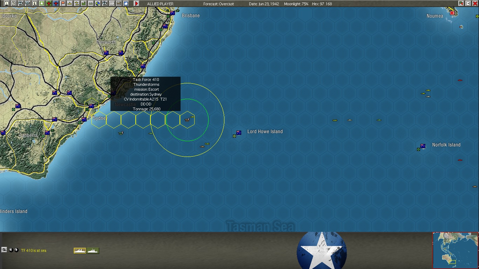The image size is (479, 269).
Task: Select Task Force 410 ship icon on map
Action: tap(187, 120)
